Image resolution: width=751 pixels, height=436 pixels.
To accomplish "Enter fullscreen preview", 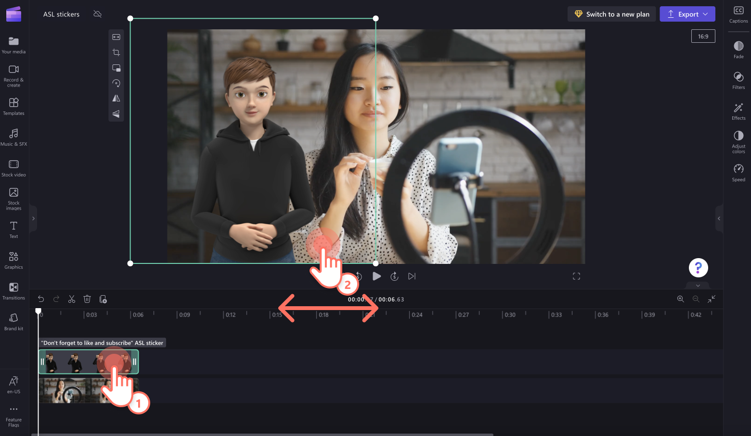I will click(576, 276).
